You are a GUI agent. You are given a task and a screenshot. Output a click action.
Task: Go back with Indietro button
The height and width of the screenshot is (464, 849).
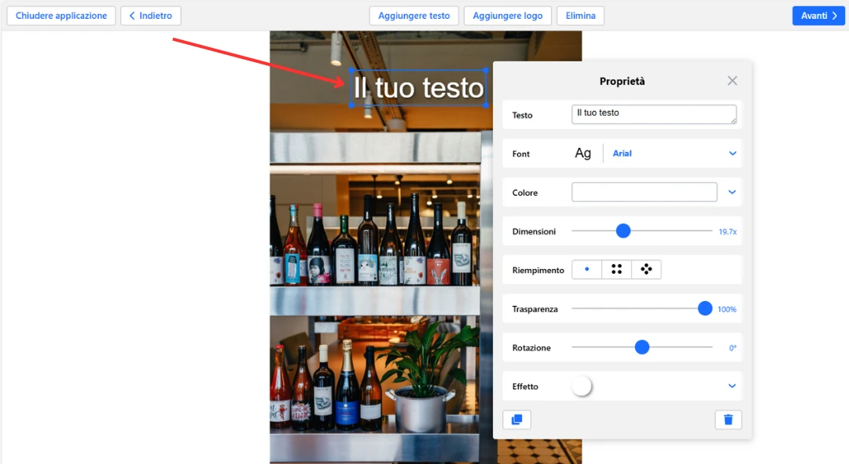151,16
